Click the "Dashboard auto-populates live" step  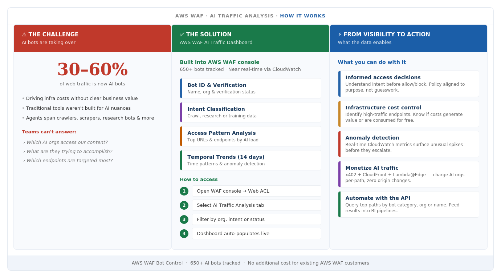[x=257, y=234]
